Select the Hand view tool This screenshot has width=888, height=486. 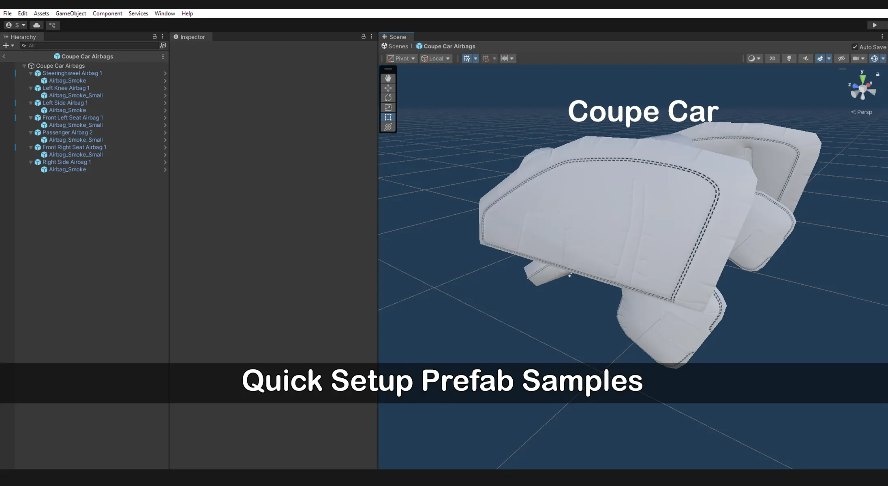tap(388, 78)
